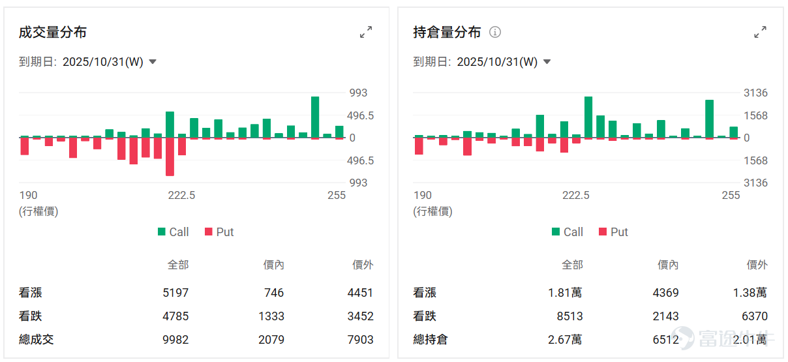Click the 看跌 row label in 成交量分布 table
This screenshot has height=362, width=788.
(31, 316)
